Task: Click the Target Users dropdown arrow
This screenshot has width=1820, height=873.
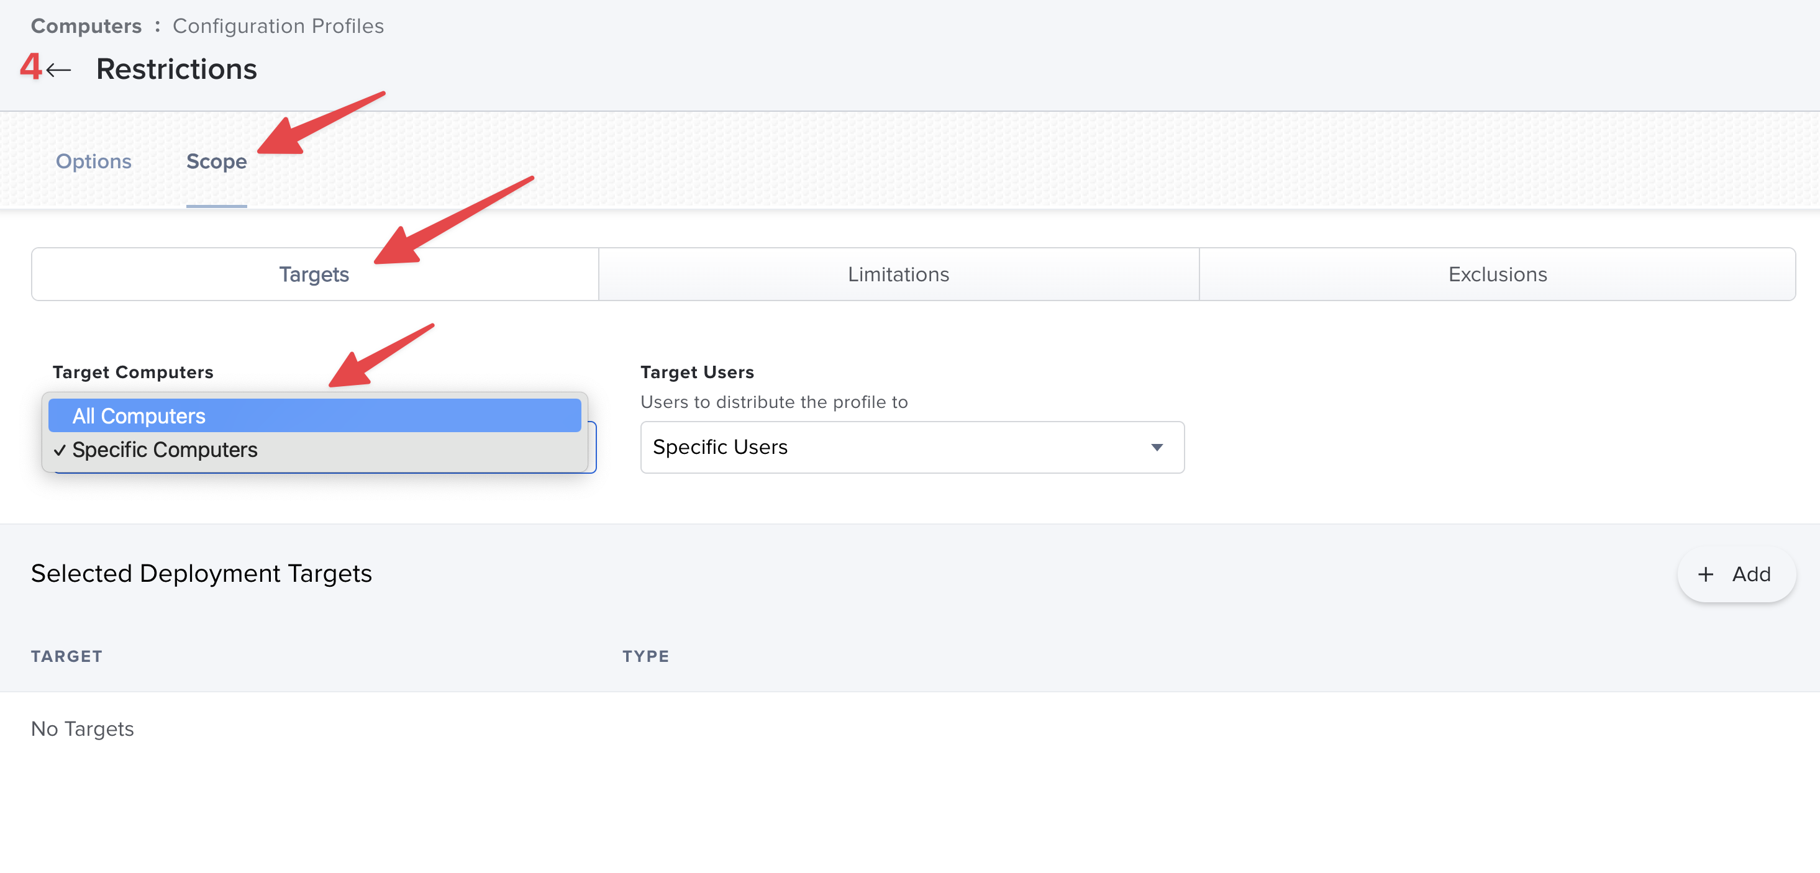Action: coord(1157,447)
